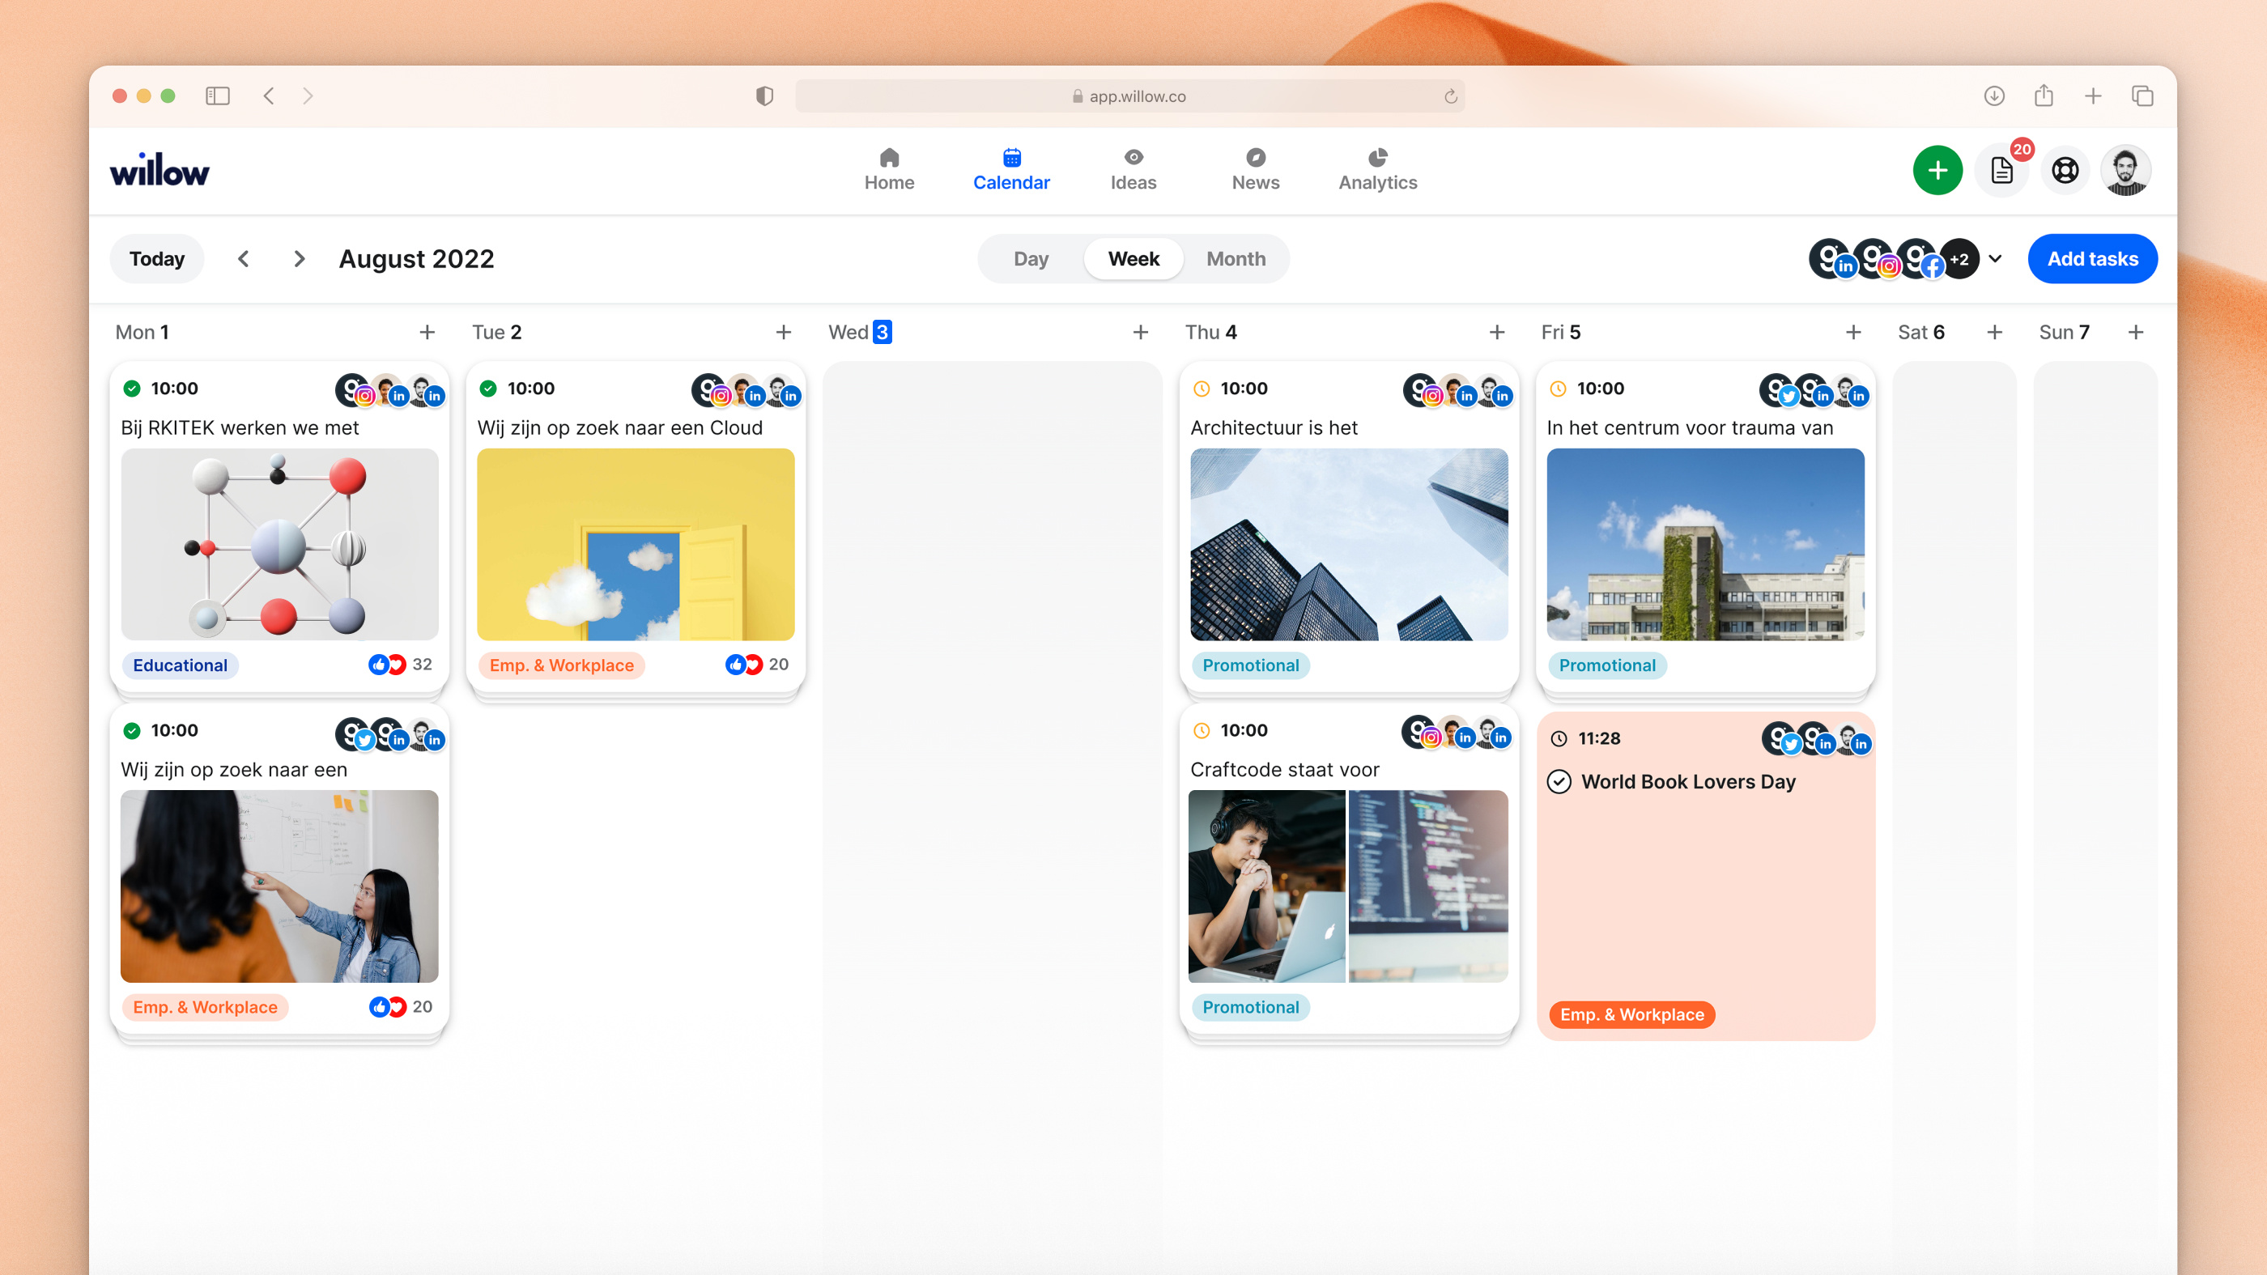The image size is (2267, 1275).
Task: Click the Add tasks button
Action: coord(2092,259)
